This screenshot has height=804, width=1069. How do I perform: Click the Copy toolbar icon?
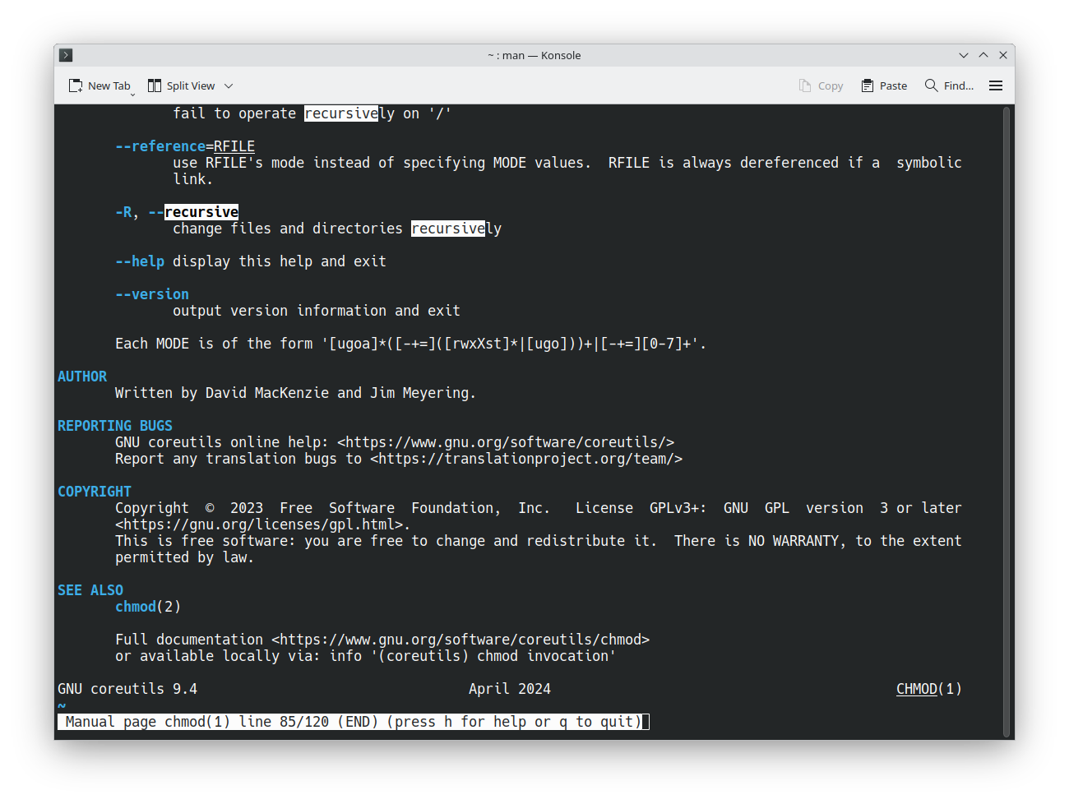805,85
